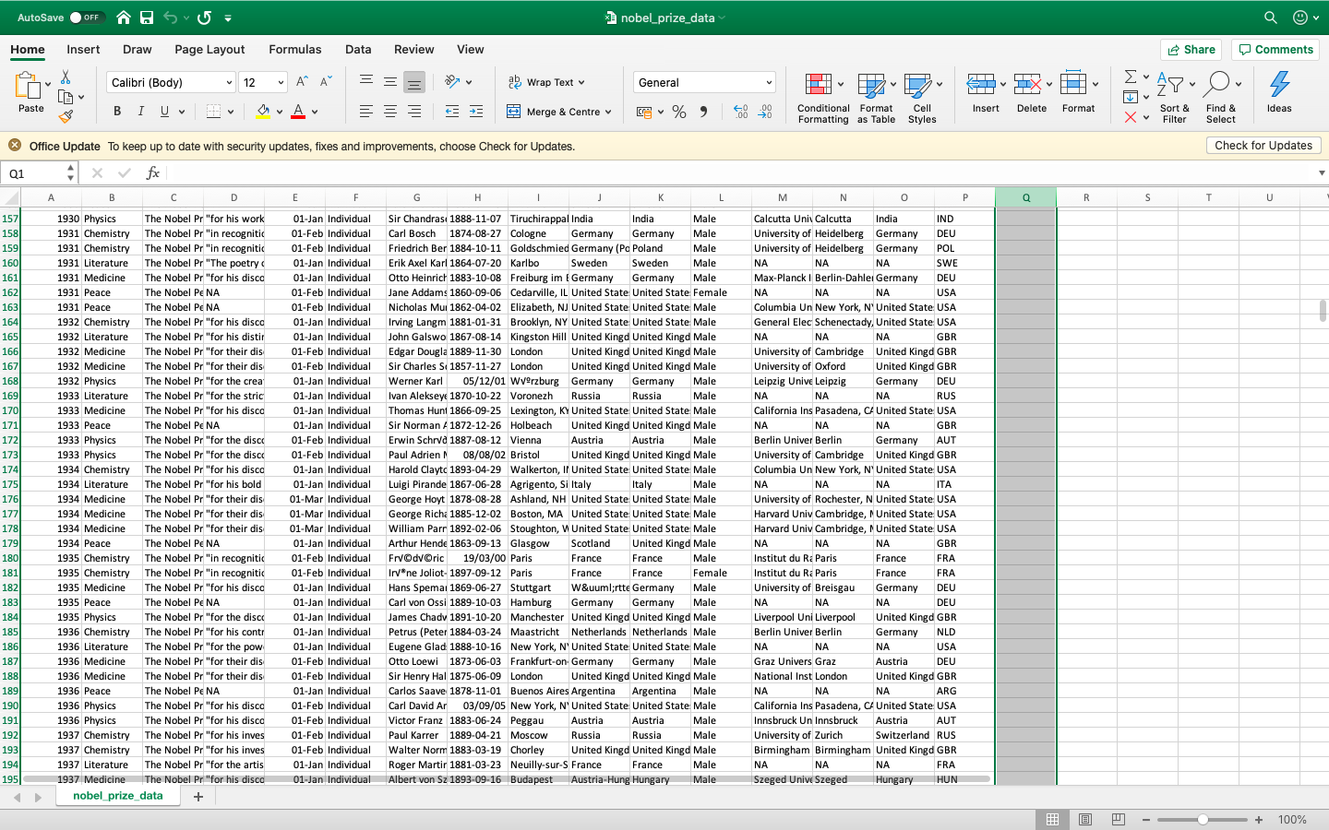Adjust the zoom slider

(1203, 819)
